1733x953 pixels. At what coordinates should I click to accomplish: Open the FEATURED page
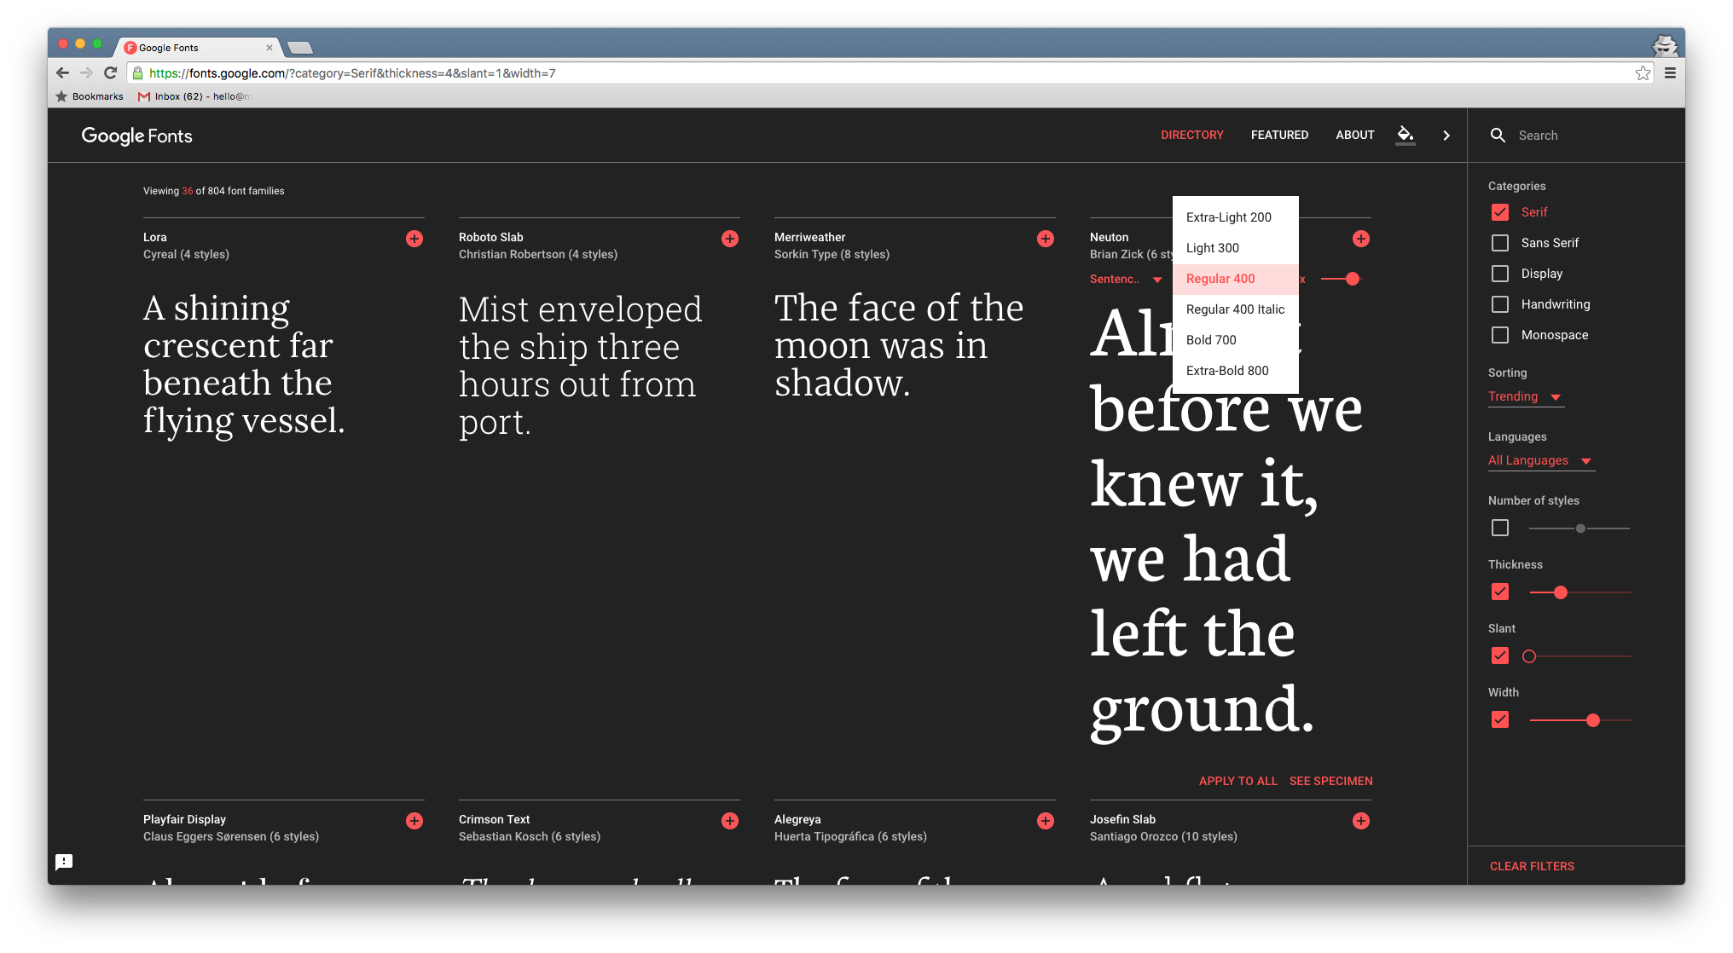pyautogui.click(x=1279, y=135)
